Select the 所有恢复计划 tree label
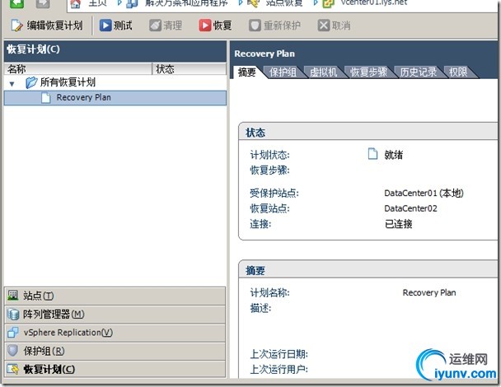 click(x=68, y=82)
